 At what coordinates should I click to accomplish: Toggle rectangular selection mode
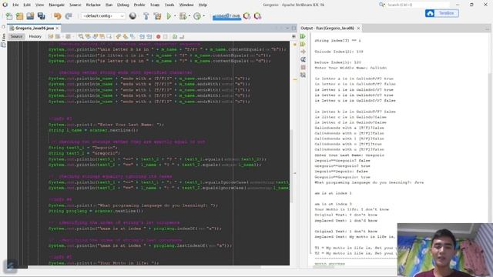pyautogui.click(x=109, y=37)
